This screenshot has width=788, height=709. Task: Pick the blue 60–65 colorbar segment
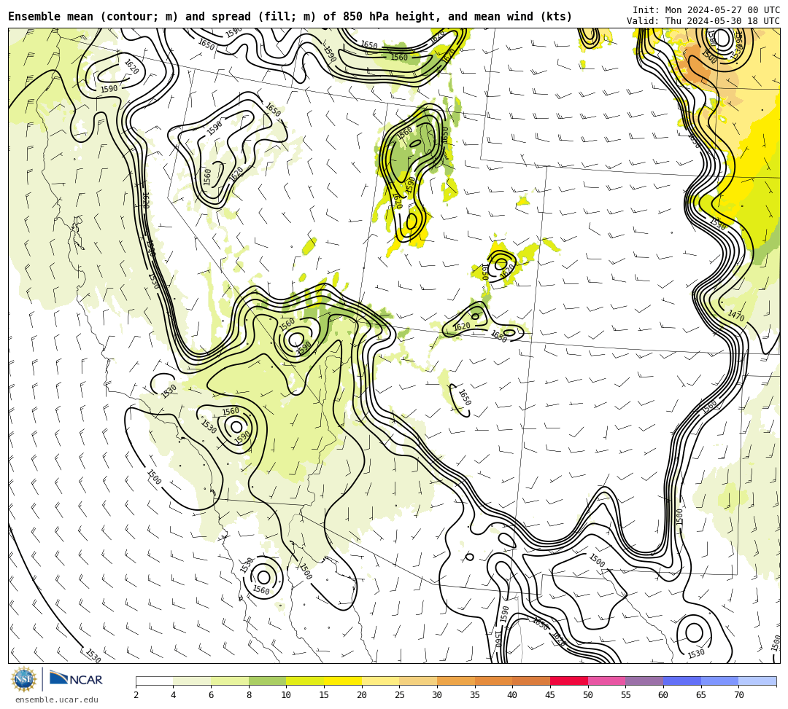coord(682,681)
